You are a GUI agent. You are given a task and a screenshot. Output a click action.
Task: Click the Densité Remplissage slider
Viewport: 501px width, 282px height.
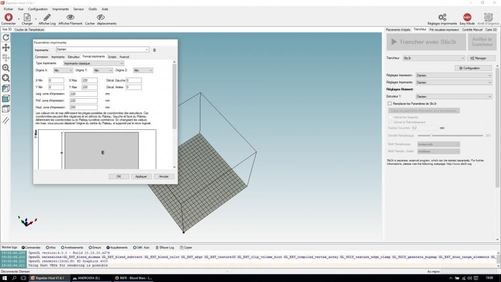450,135
